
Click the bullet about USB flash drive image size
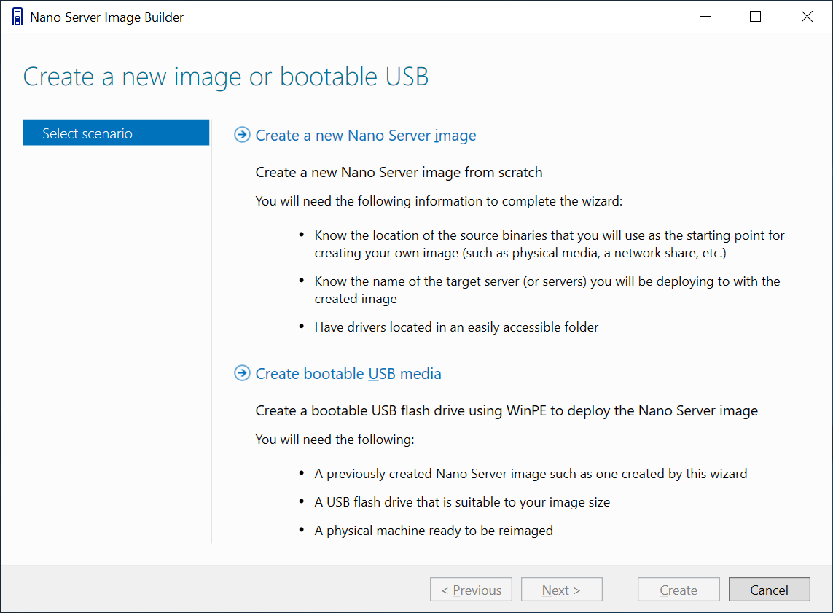tap(462, 502)
